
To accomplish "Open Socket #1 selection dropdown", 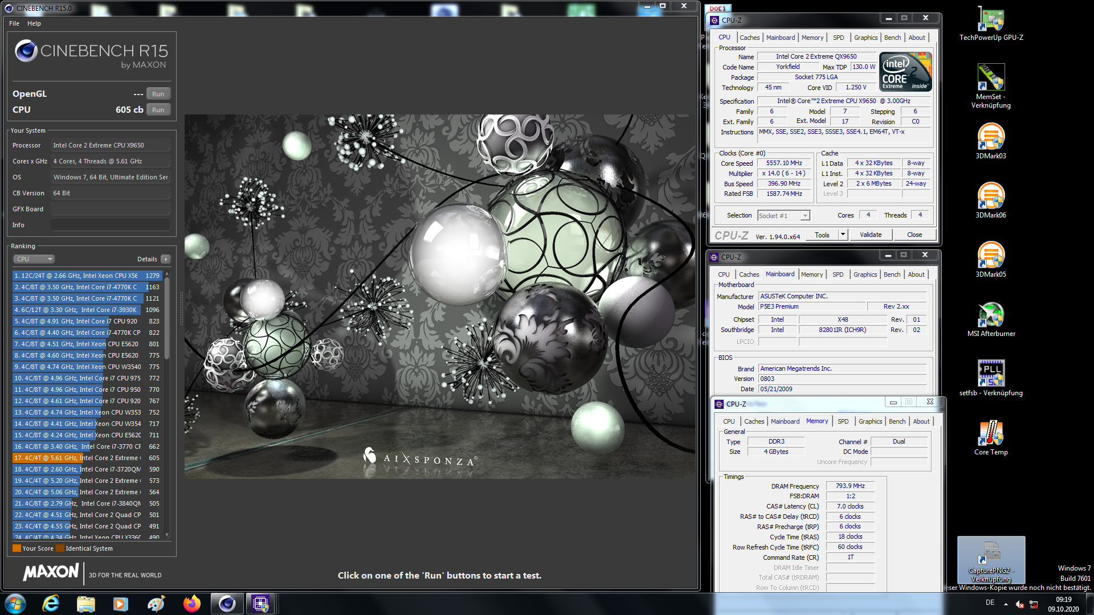I will coord(783,216).
